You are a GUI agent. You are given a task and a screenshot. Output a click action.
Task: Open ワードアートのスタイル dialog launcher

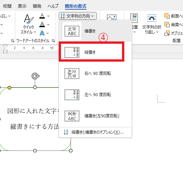[53, 41]
